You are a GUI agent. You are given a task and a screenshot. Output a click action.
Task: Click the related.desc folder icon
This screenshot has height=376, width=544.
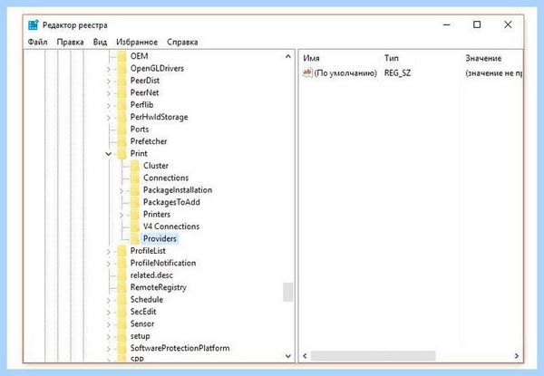click(x=121, y=275)
